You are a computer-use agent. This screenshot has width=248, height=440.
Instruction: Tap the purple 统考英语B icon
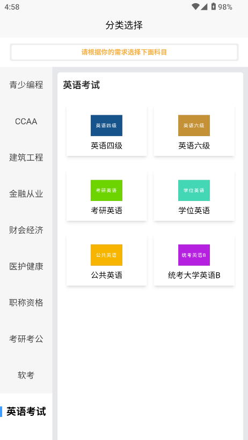[194, 255]
